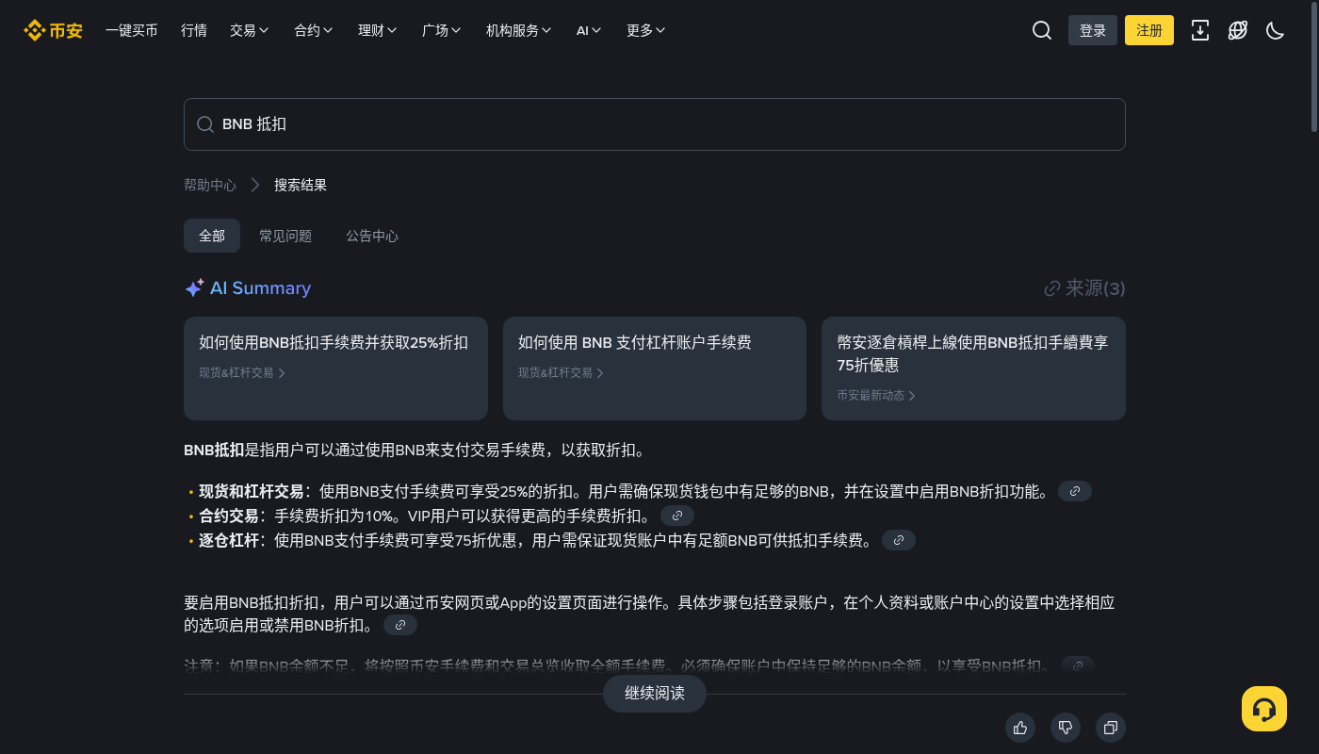
Task: Open source link icon after 合约交易 bullet
Action: pyautogui.click(x=677, y=516)
